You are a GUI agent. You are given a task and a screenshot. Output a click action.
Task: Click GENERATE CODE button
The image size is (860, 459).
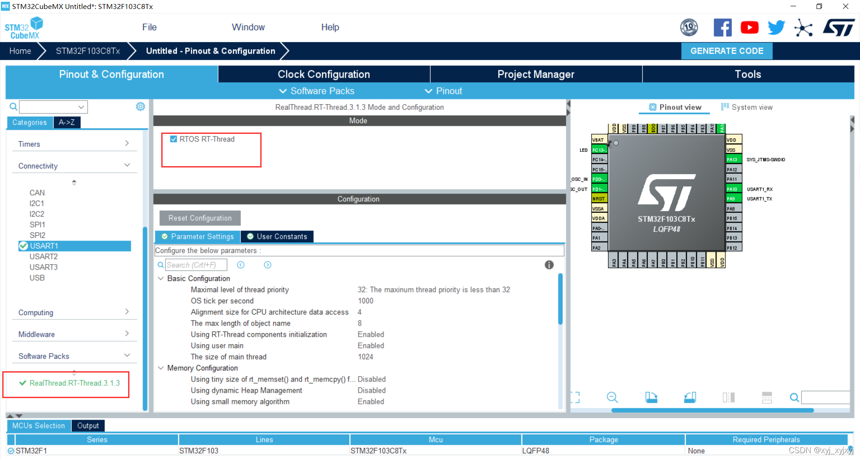pyautogui.click(x=727, y=51)
